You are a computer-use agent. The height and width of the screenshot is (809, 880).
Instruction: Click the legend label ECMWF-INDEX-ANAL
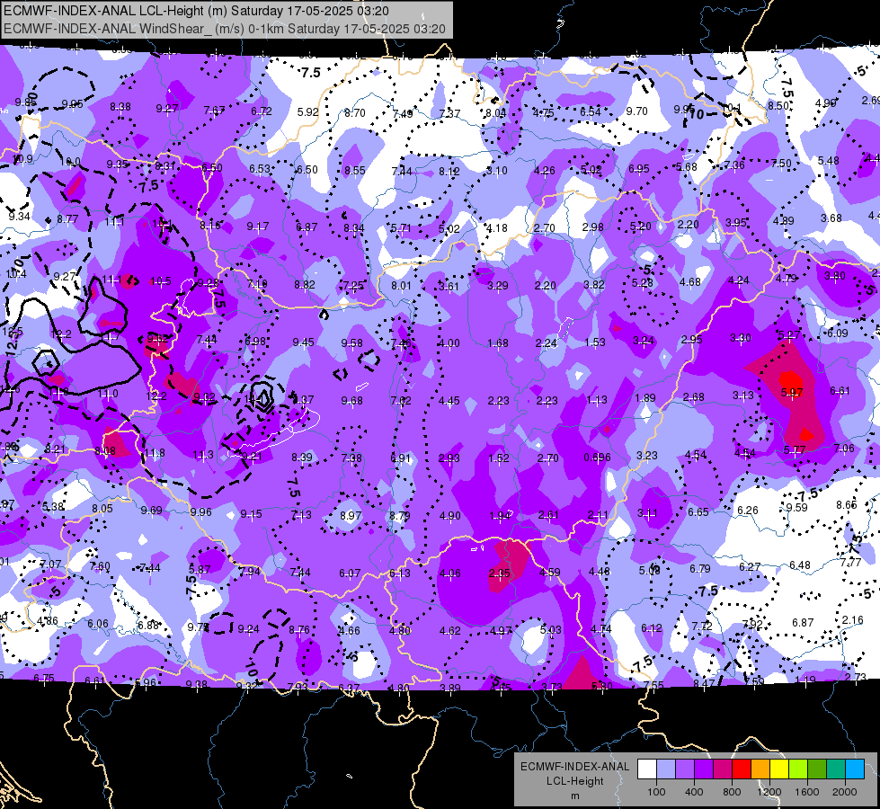click(x=574, y=767)
